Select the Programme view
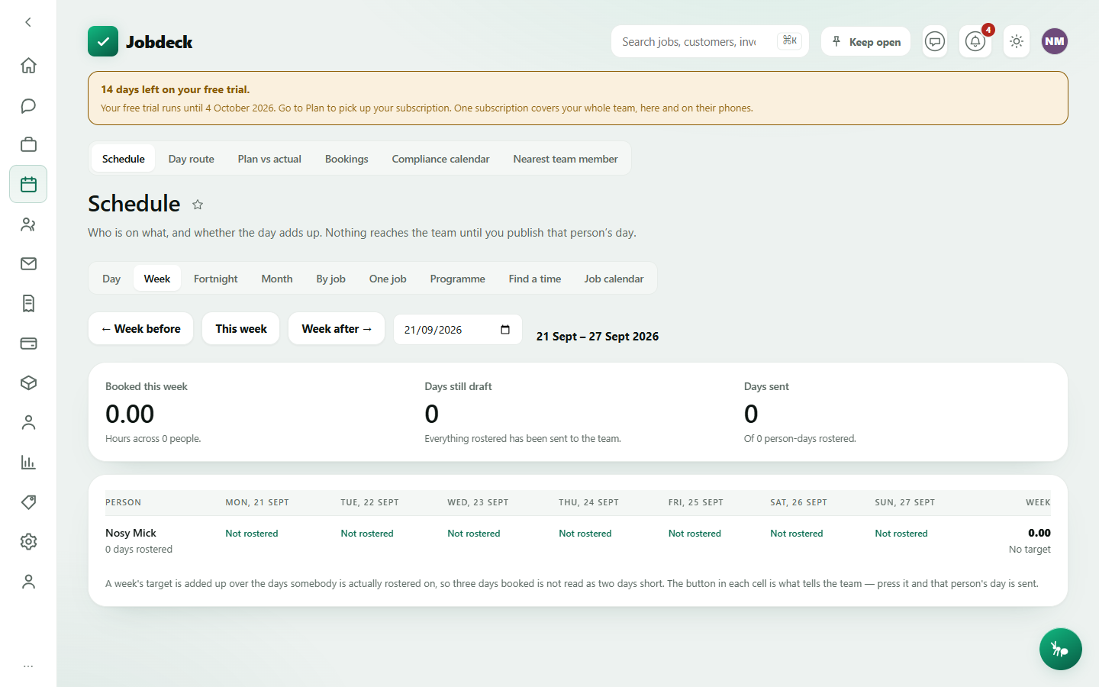 click(458, 279)
